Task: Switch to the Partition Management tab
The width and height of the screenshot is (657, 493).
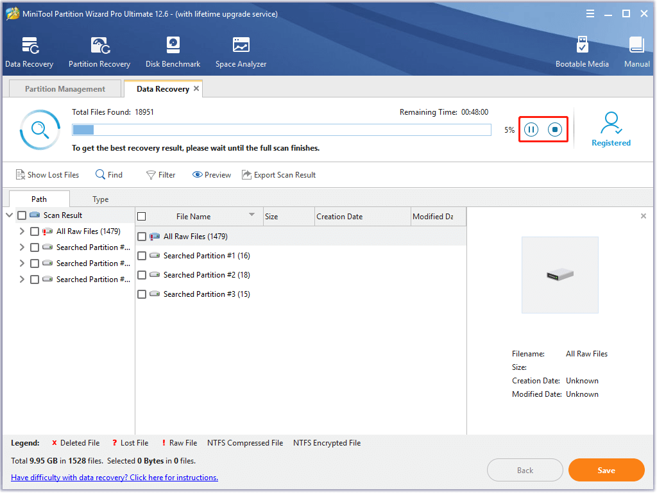Action: click(x=65, y=88)
